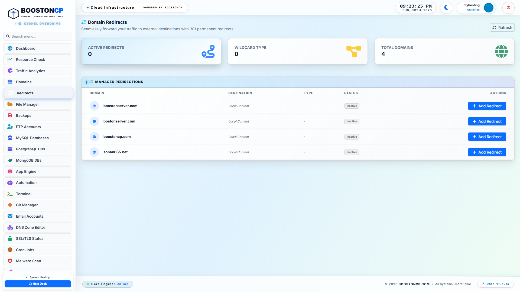Click the BoostonCP cube logo icon
Viewport: 520px width, 292px height.
coord(13,13)
